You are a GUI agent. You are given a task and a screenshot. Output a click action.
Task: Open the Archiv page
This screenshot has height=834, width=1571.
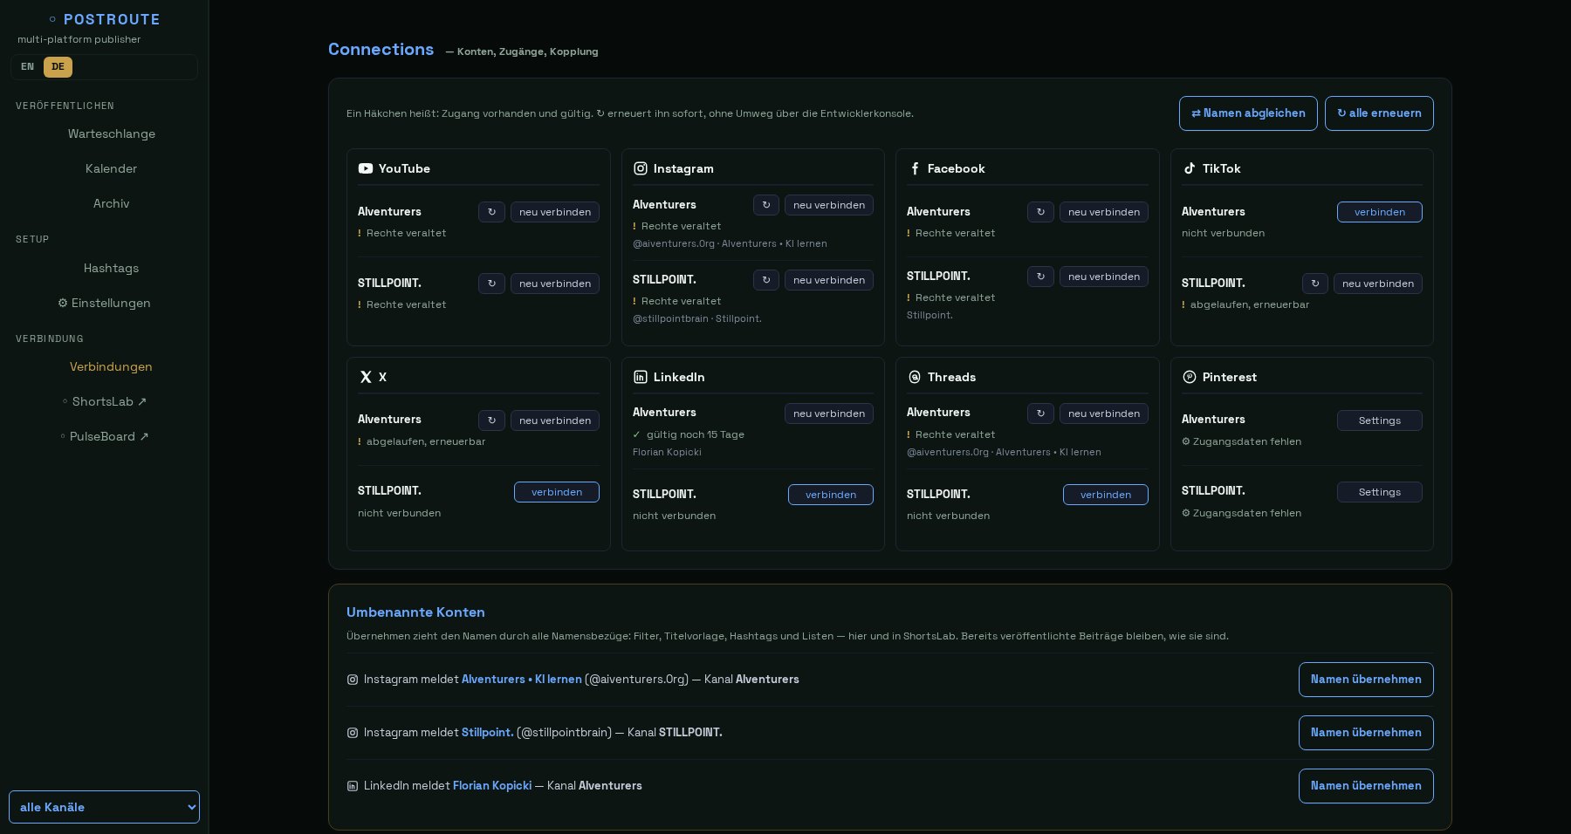[x=112, y=203]
